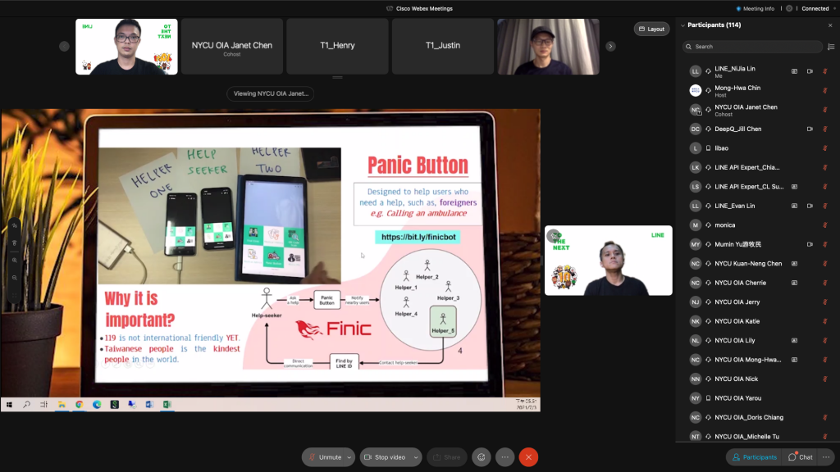Screen dimensions: 840x472
Task: Open Excel in the shared screen taskbar
Action: click(167, 405)
